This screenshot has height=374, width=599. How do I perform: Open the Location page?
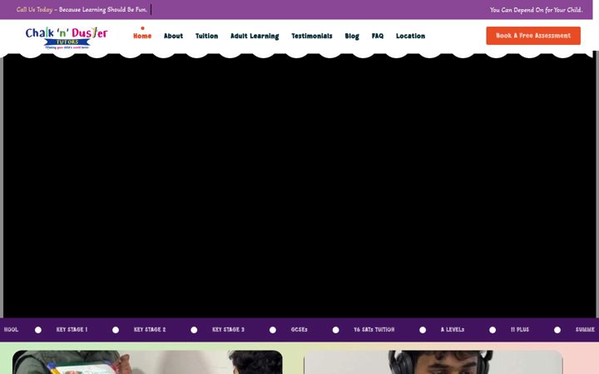point(410,36)
